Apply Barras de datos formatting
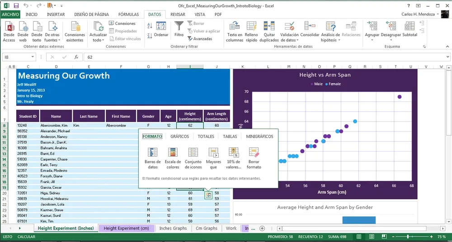This screenshot has height=242, width=452. (x=153, y=158)
